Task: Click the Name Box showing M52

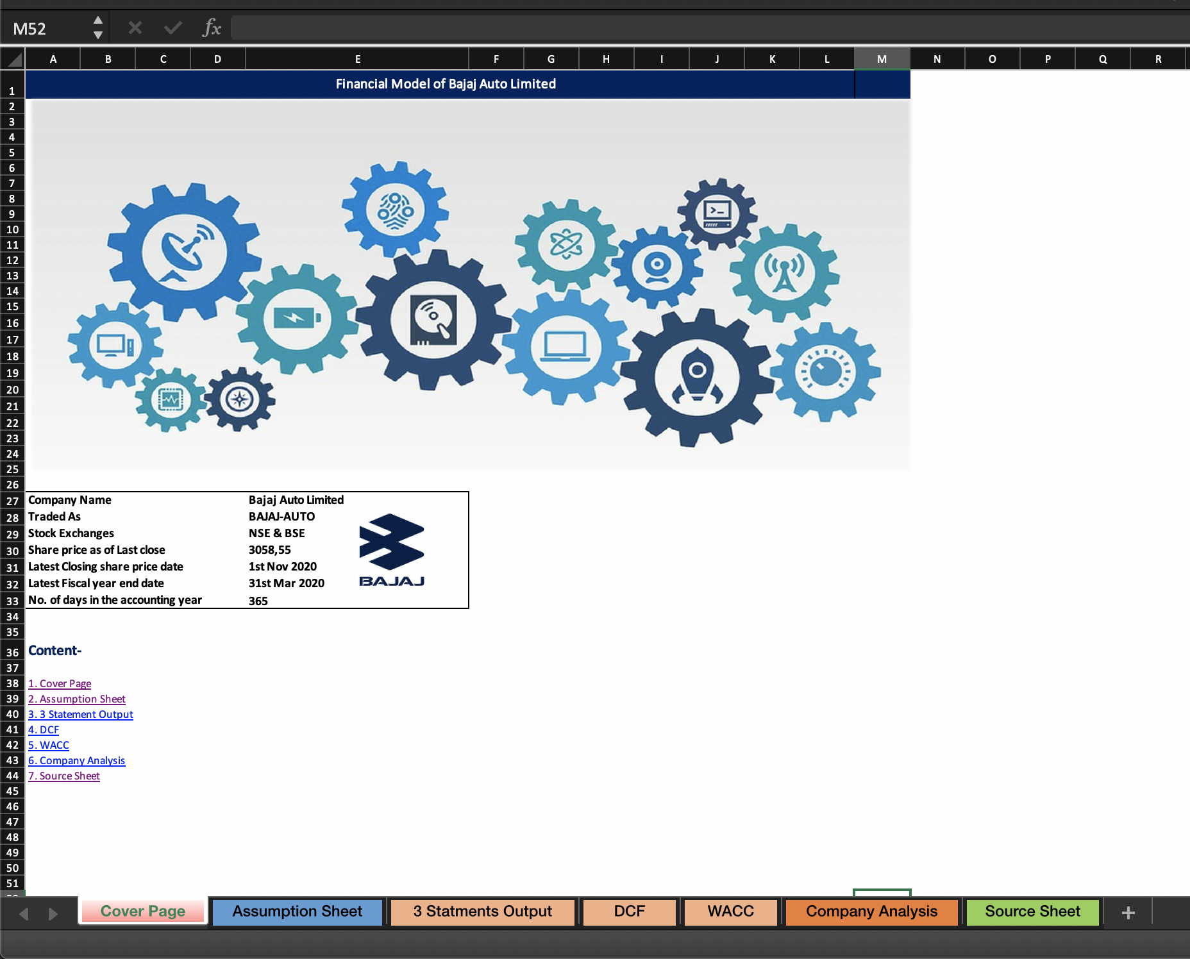Action: 46,28
